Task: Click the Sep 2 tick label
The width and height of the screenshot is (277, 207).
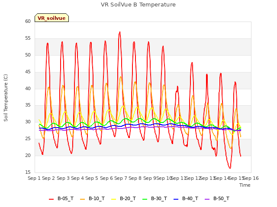Action: coord(48,178)
